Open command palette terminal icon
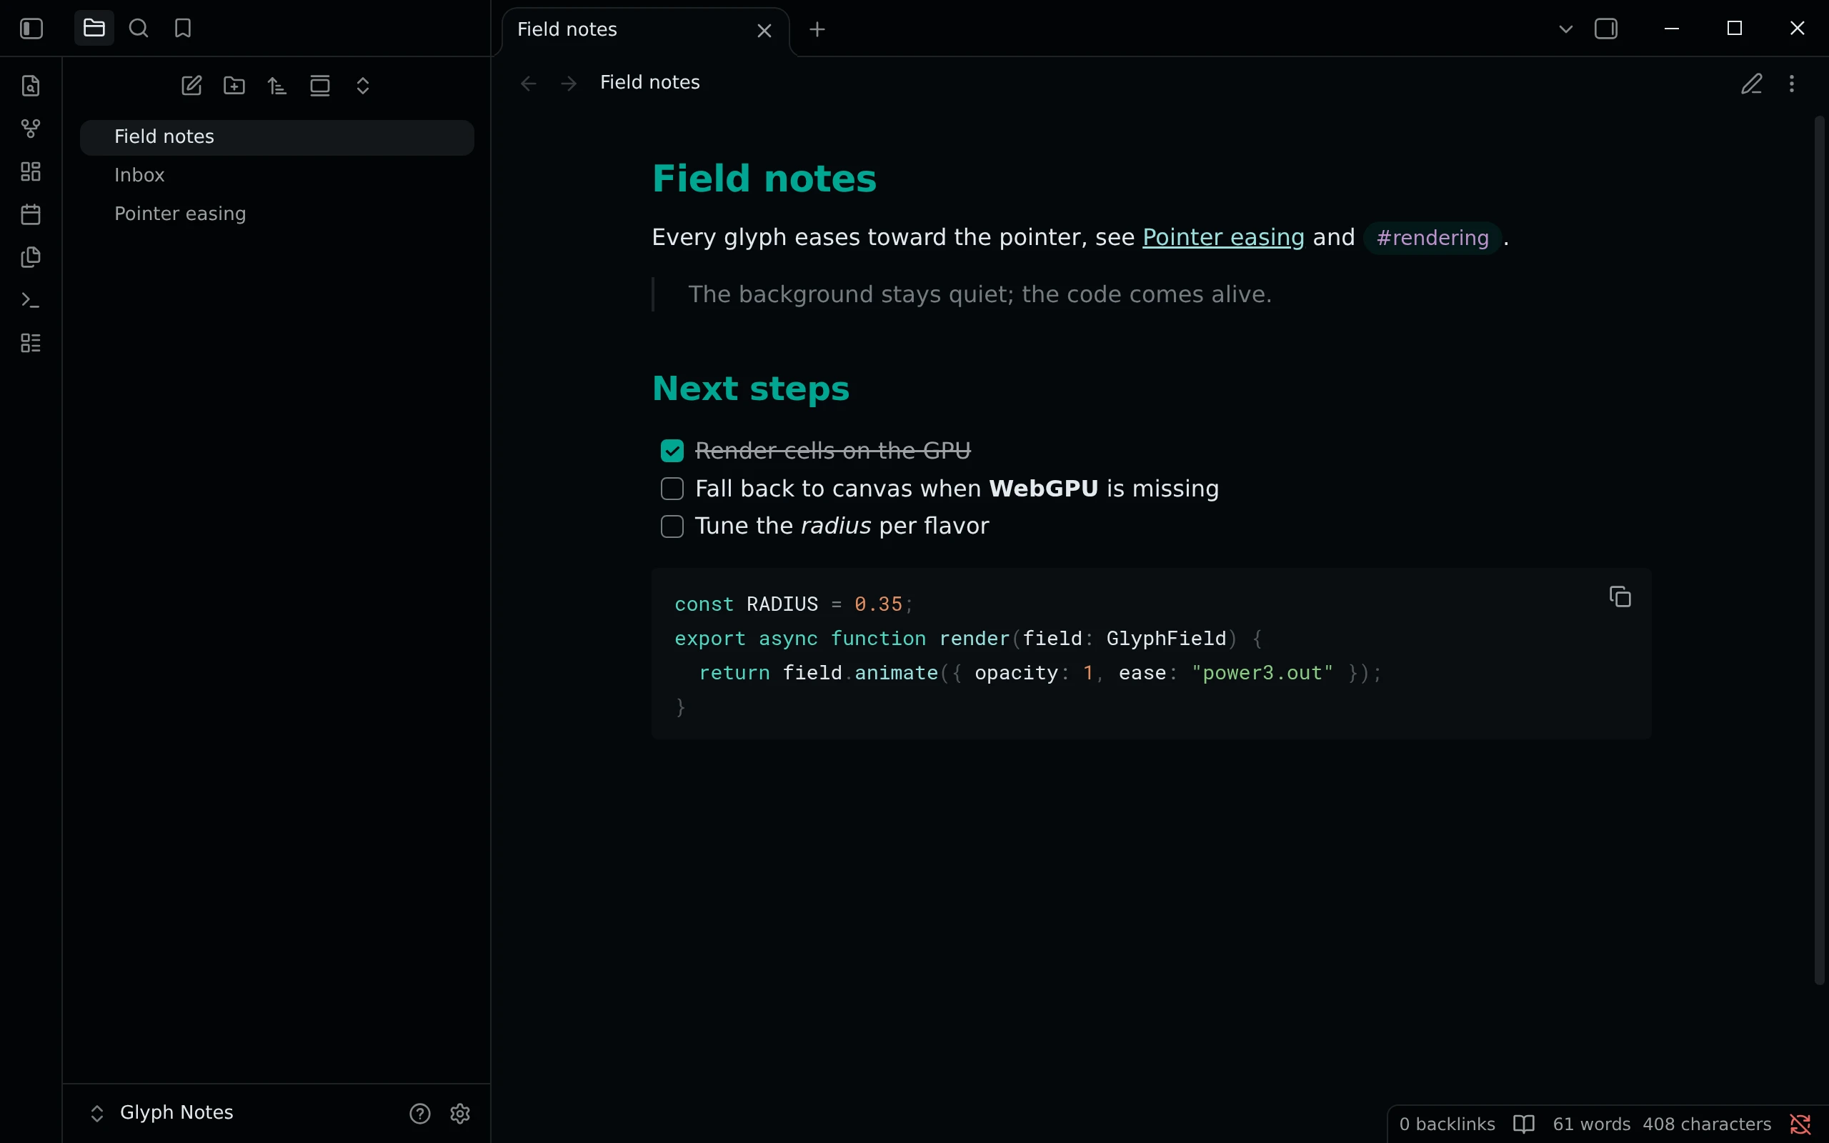The image size is (1829, 1143). point(31,300)
